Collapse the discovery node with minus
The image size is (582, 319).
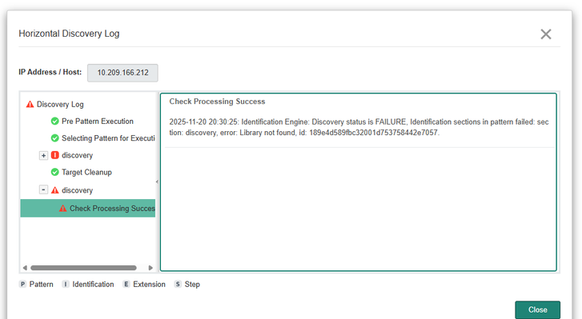click(x=43, y=189)
